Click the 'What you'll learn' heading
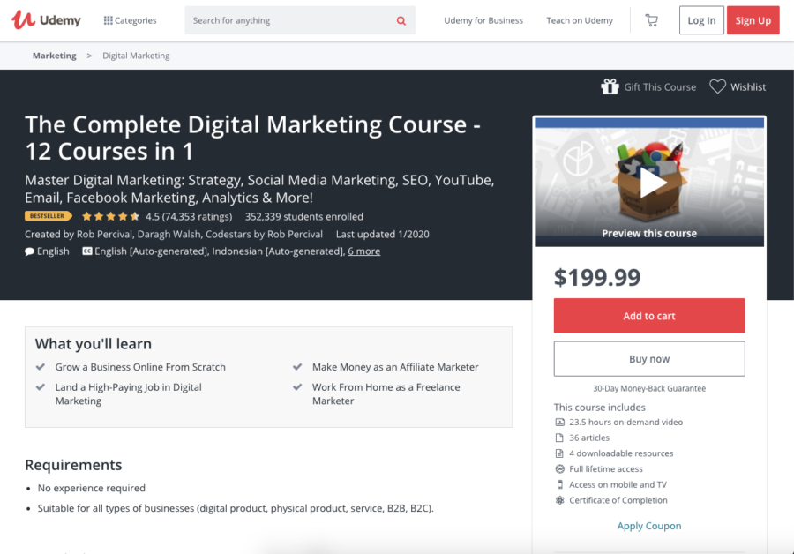794x554 pixels. pyautogui.click(x=94, y=344)
